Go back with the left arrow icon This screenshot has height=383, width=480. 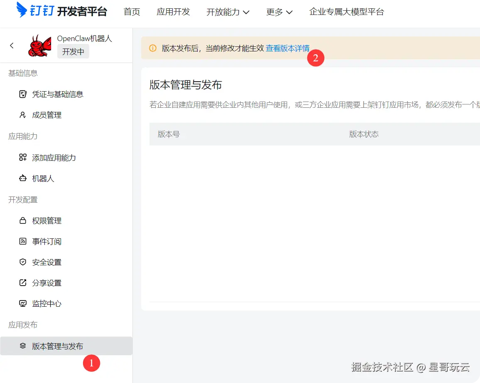12,46
